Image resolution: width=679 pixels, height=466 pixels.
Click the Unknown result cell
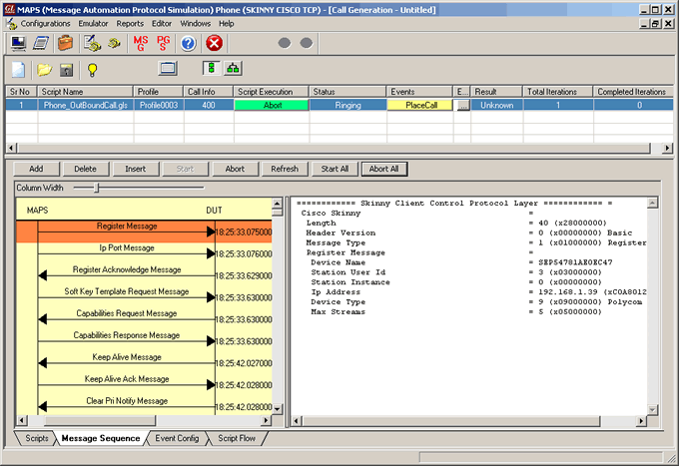click(x=496, y=105)
